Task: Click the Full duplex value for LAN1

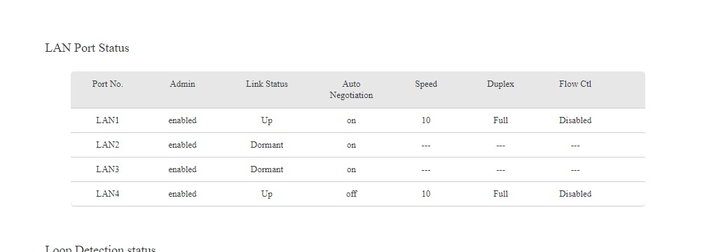Action: (500, 120)
